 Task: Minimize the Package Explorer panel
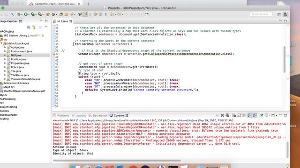[x=41, y=21]
